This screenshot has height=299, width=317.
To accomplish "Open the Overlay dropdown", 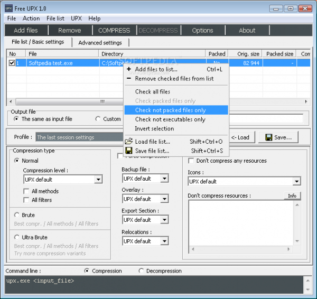I will [x=164, y=199].
